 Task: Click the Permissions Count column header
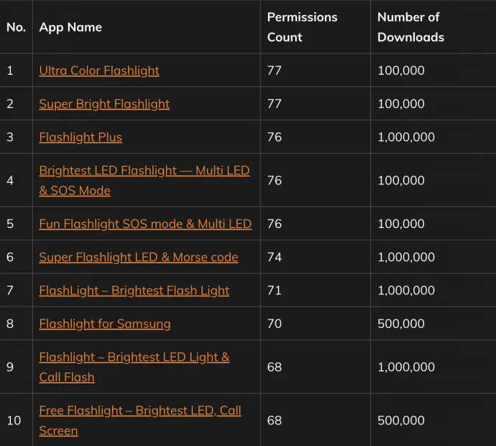[x=302, y=27]
